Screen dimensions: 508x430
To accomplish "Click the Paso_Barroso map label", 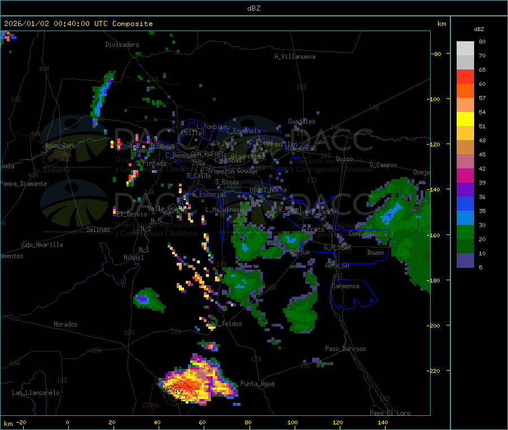I will pyautogui.click(x=345, y=349).
